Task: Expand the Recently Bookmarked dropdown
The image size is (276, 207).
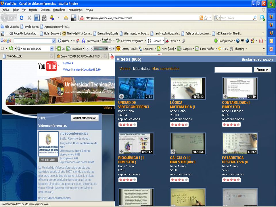Action: pyautogui.click(x=38, y=33)
